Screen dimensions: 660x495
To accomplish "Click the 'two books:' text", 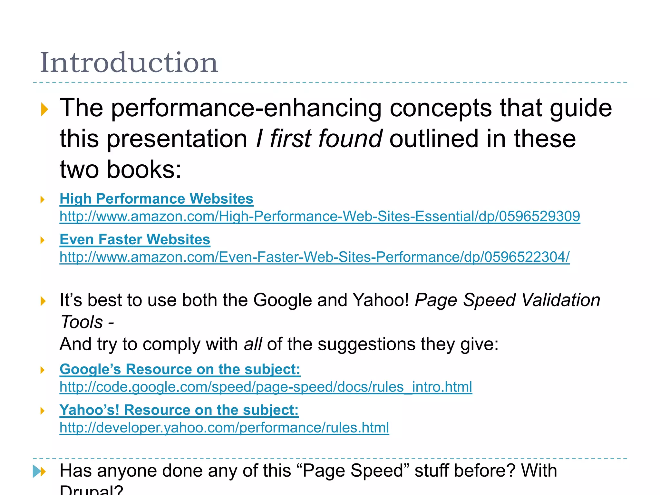I will point(121,170).
